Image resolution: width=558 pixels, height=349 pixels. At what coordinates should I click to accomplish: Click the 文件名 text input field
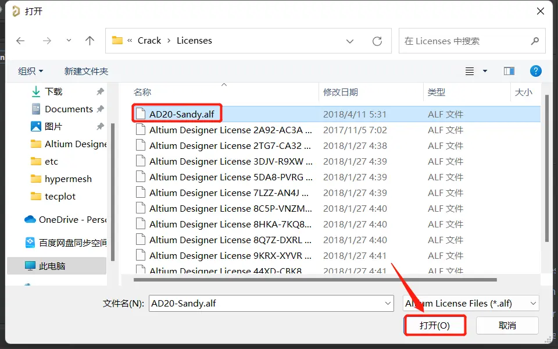point(265,304)
